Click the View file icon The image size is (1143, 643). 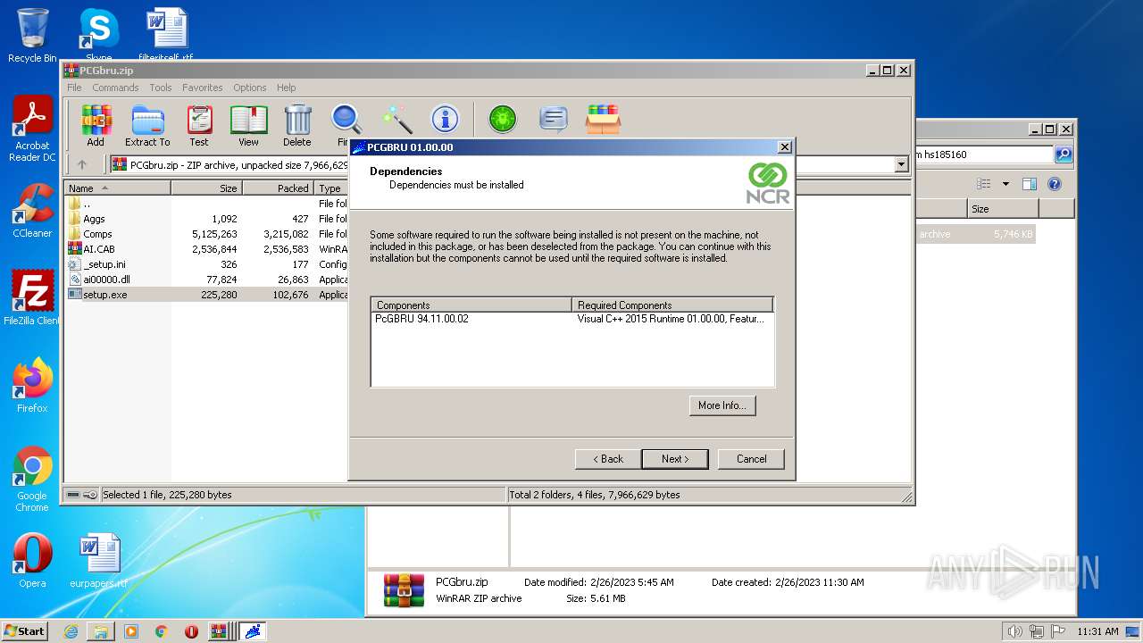248,125
